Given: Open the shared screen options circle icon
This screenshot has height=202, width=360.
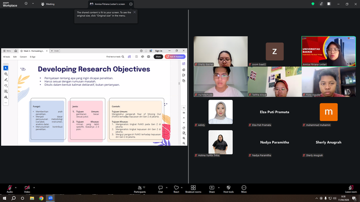Looking at the screenshot, I should (x=131, y=4).
